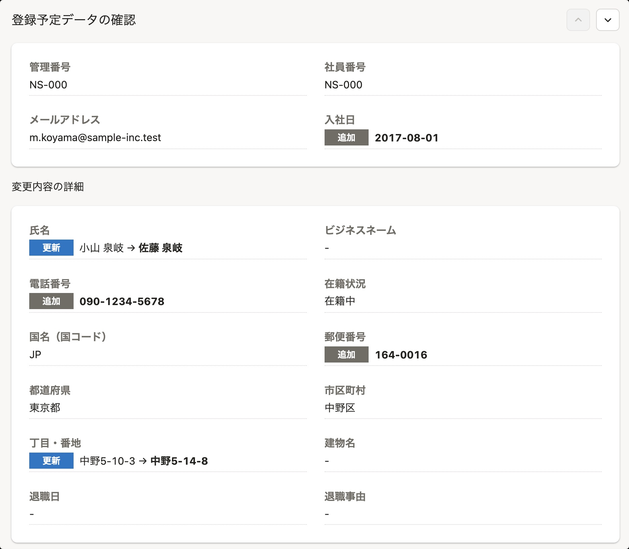Viewport: 629px width, 549px height.
Task: Click the 追加 badge under 郵便番号
Action: pyautogui.click(x=346, y=354)
